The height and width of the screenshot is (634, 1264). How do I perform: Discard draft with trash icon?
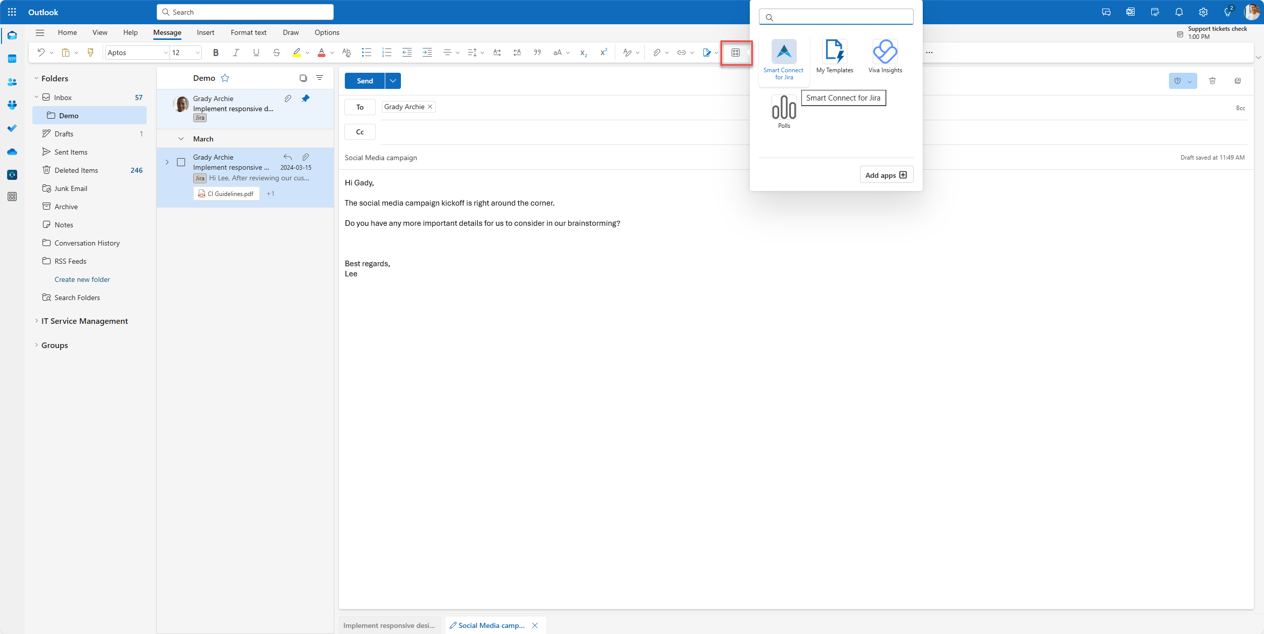pyautogui.click(x=1212, y=81)
